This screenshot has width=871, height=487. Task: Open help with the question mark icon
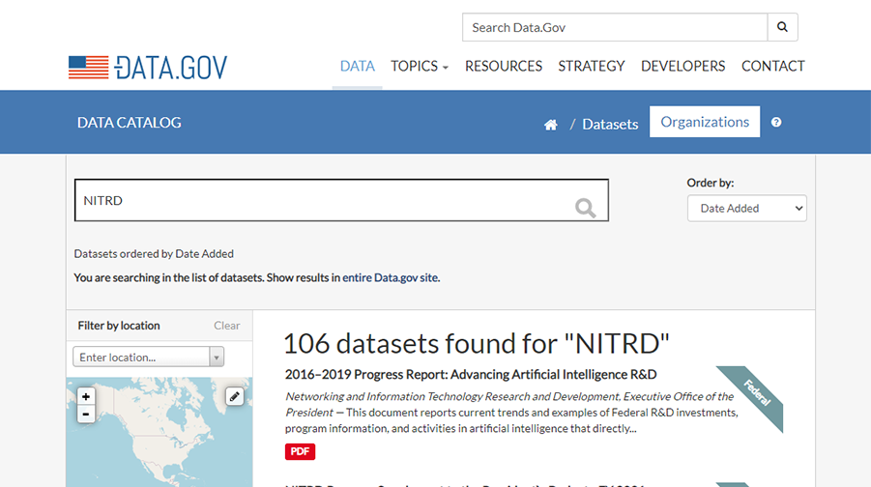776,123
